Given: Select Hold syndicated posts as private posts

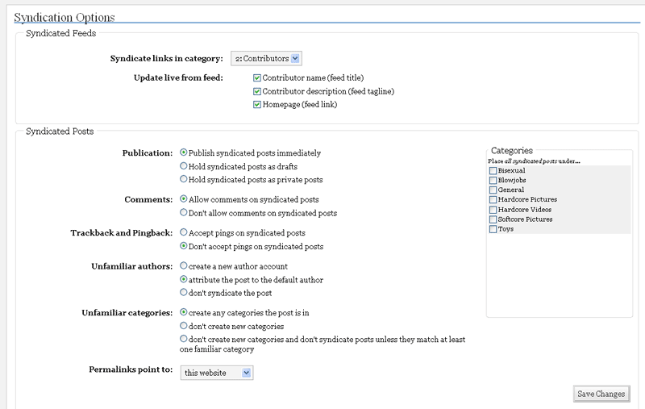Looking at the screenshot, I should [184, 179].
